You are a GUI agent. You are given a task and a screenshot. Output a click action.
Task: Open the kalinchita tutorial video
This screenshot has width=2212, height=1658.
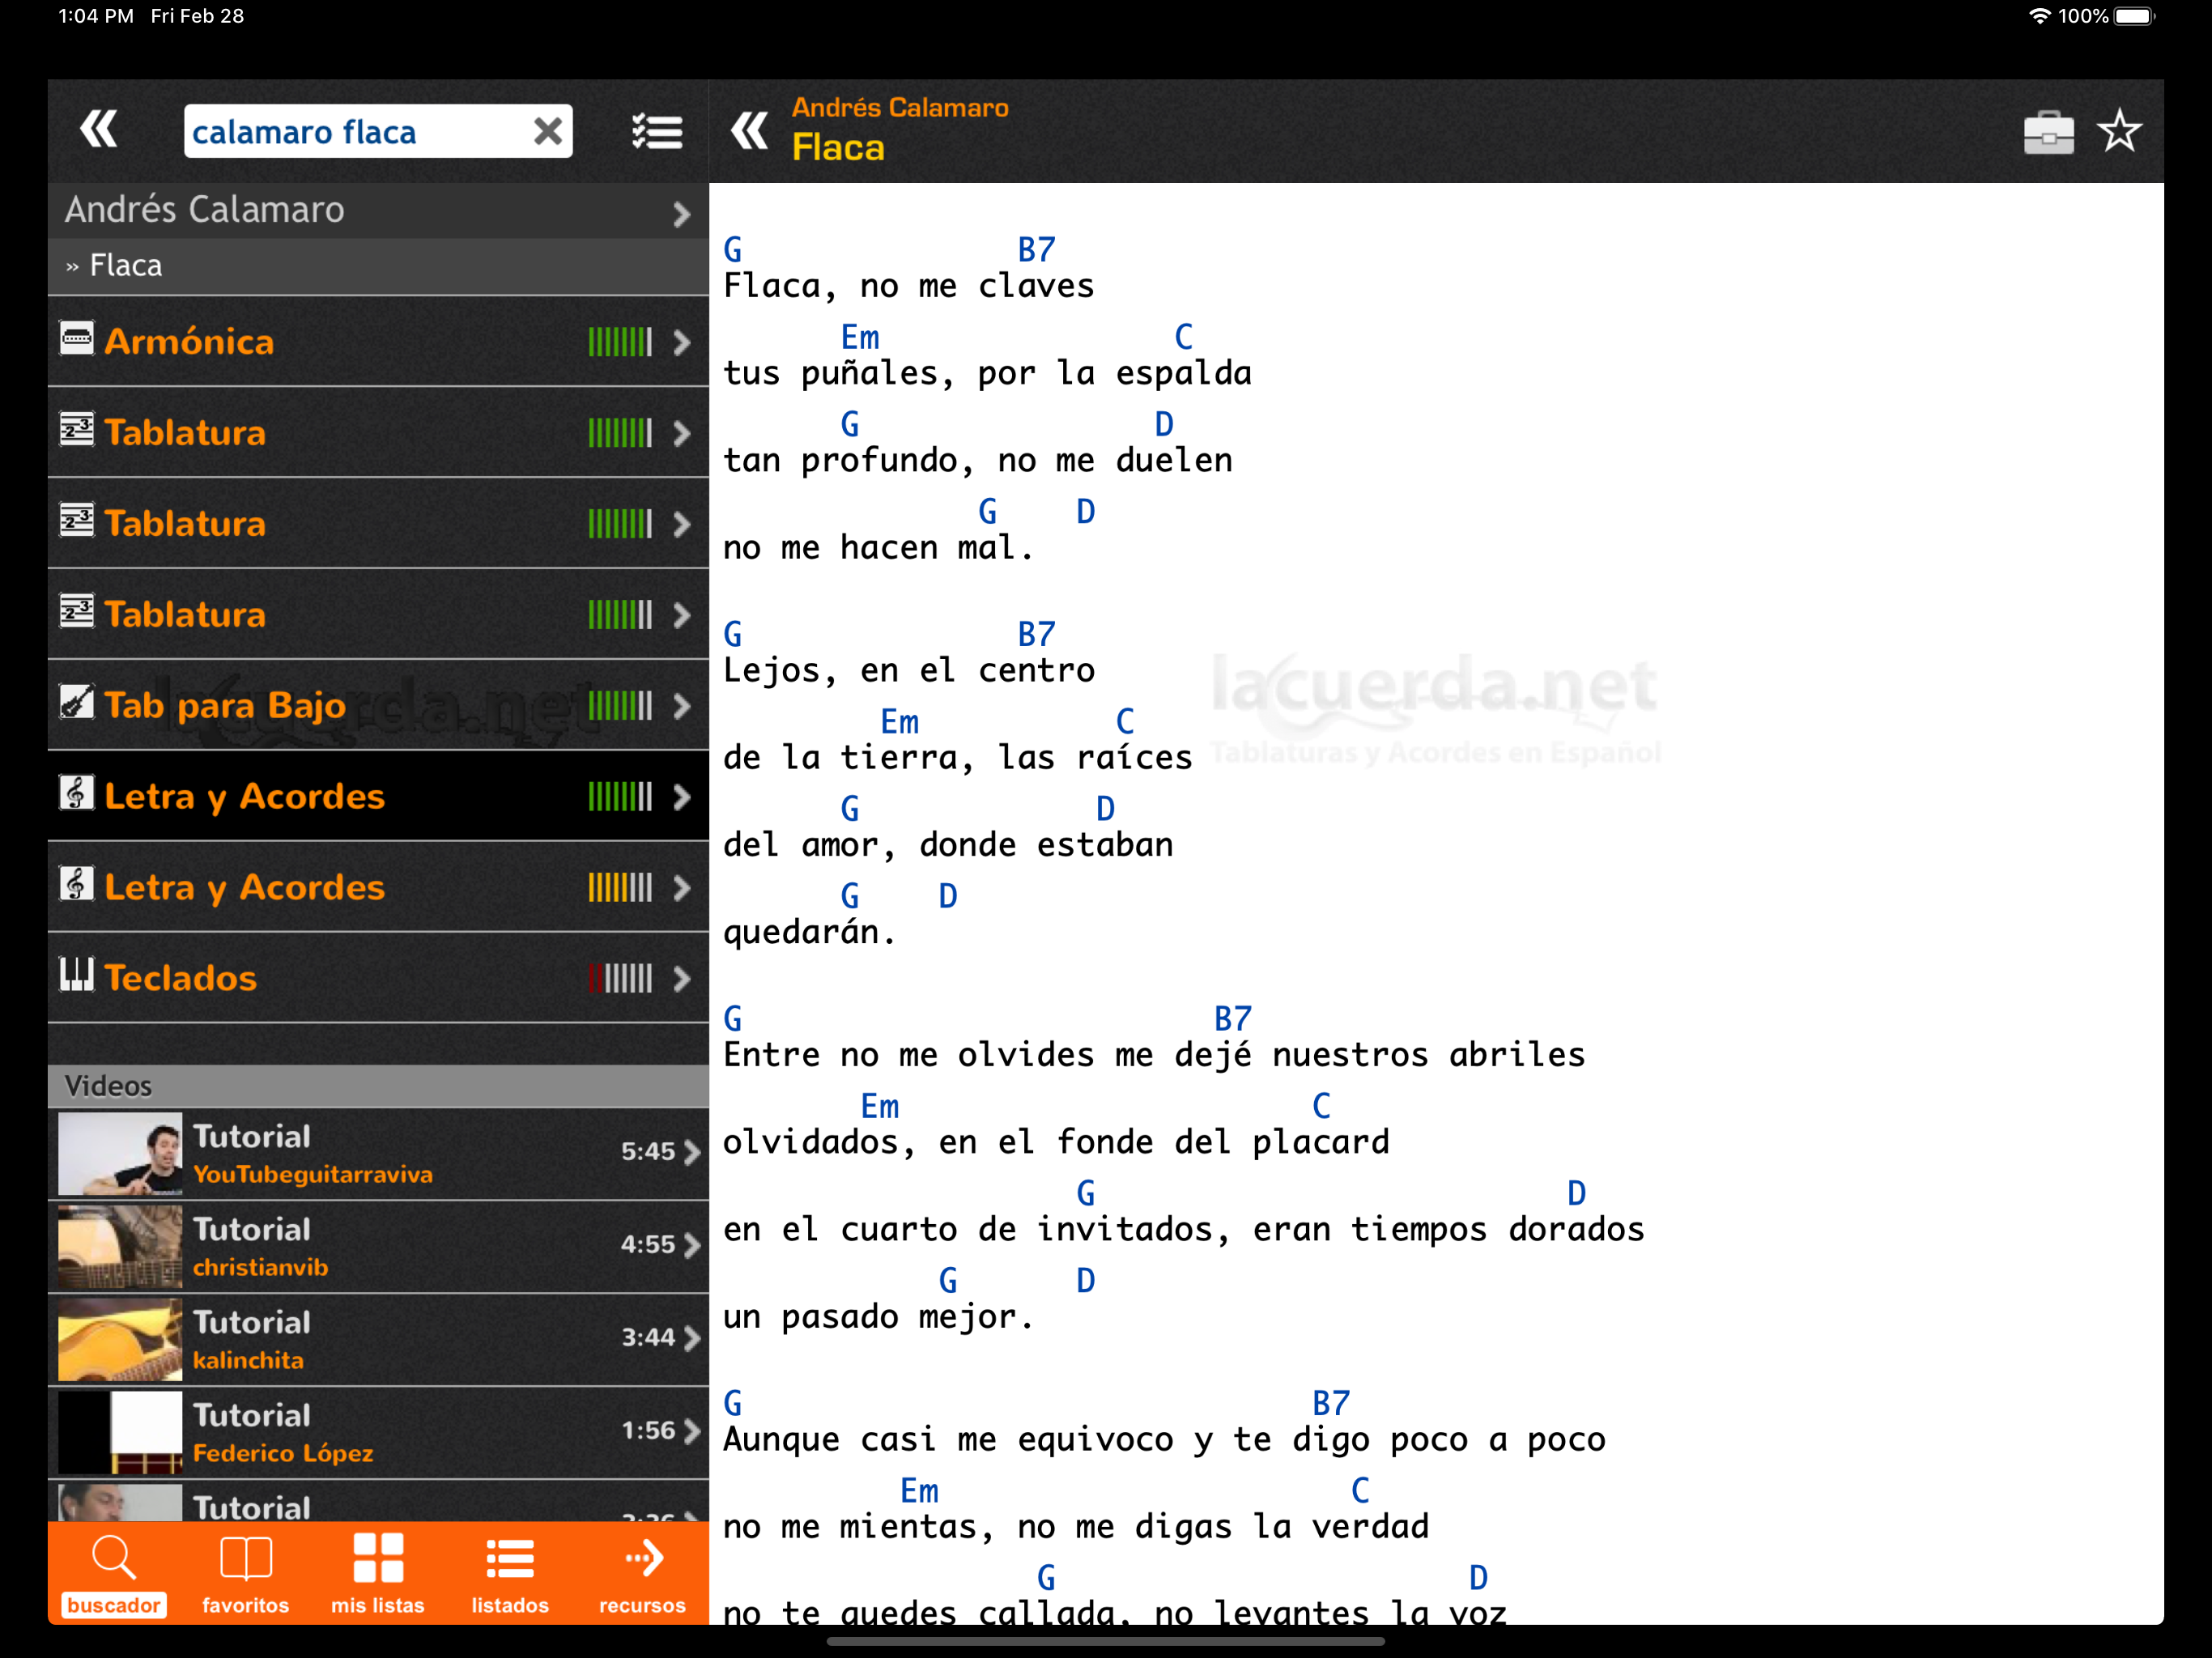[x=378, y=1340]
